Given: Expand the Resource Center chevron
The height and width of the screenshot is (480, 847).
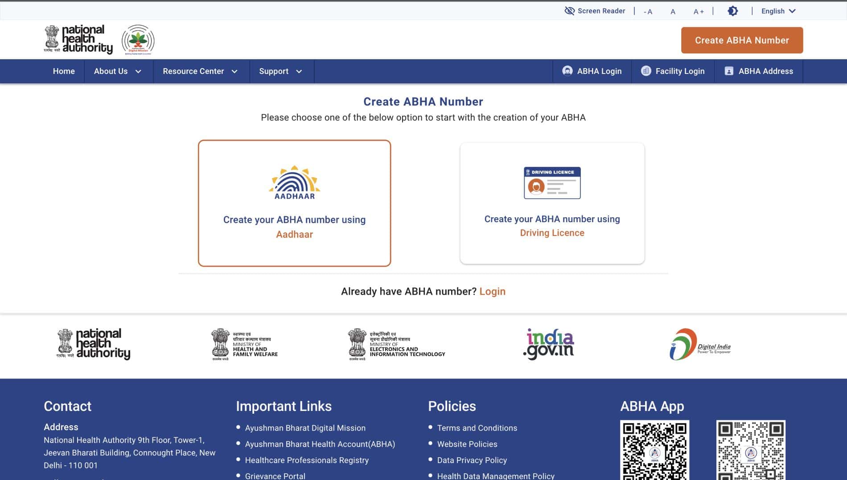Looking at the screenshot, I should [234, 72].
